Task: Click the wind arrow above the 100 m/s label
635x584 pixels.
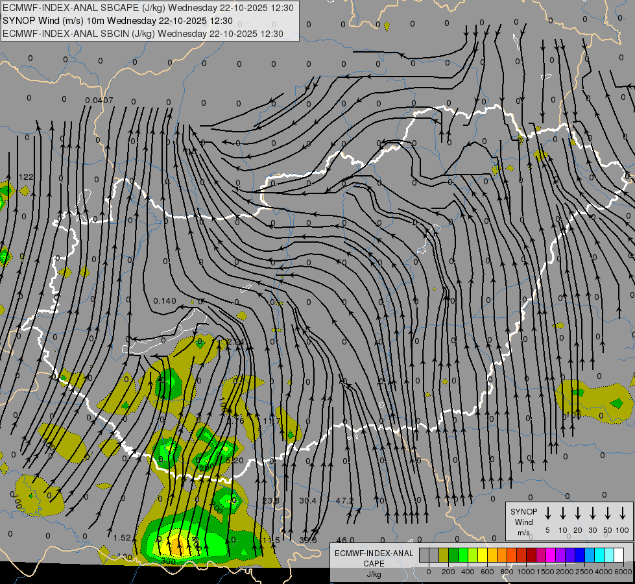Action: 623,513
